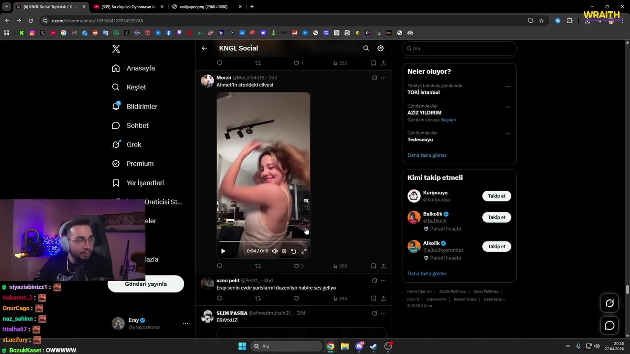Bookmark Morzii's post
This screenshot has height=354, width=630.
(x=374, y=266)
